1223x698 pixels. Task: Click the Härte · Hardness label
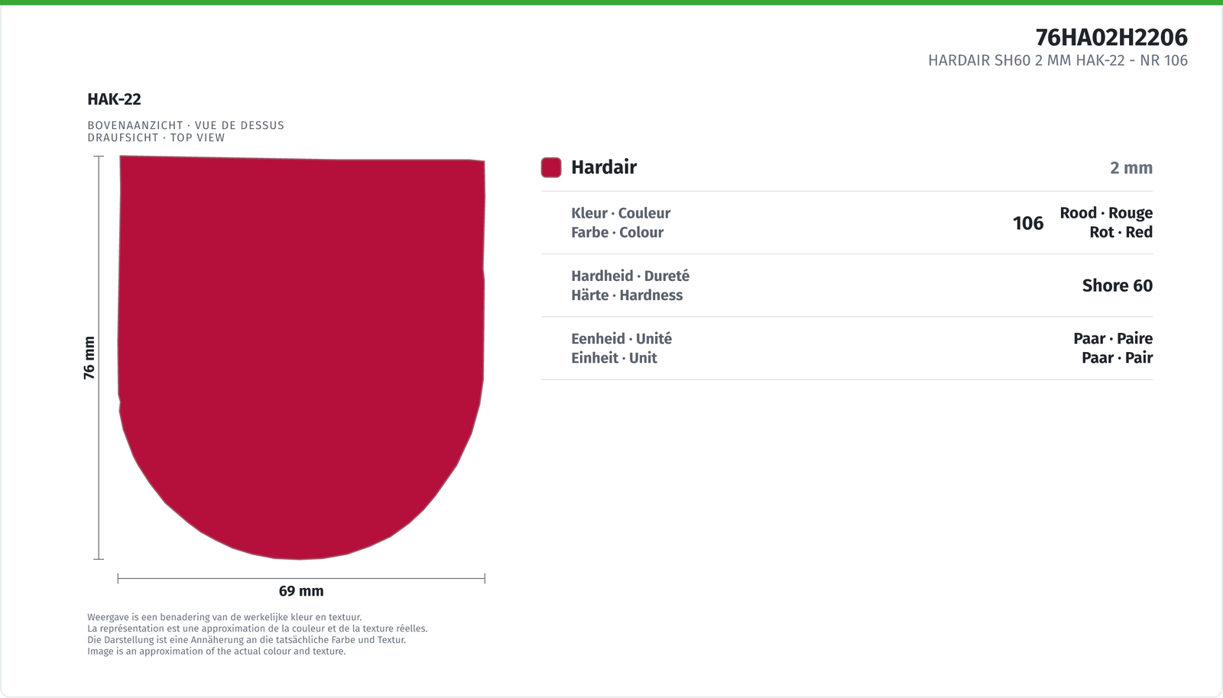627,295
